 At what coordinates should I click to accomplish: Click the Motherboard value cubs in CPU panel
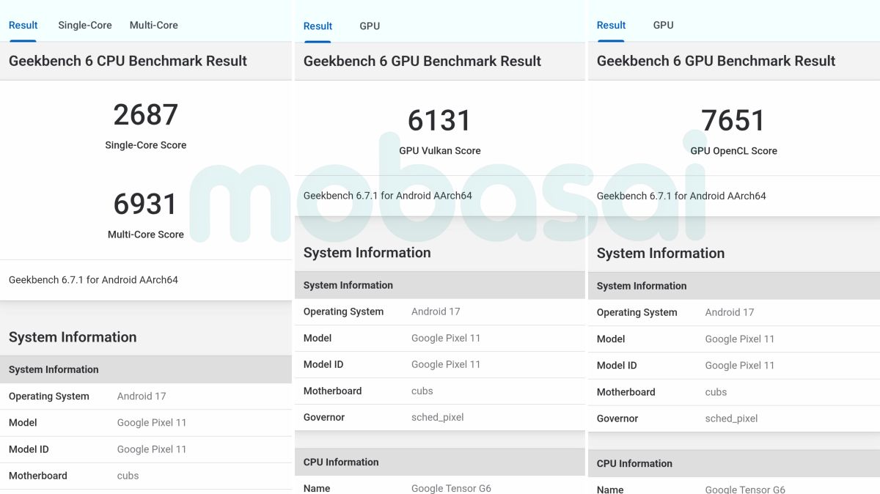pyautogui.click(x=128, y=476)
